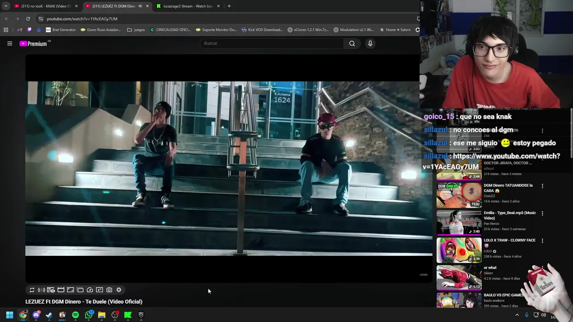Open Spotify from the taskbar
The image size is (573, 322).
pos(75,315)
